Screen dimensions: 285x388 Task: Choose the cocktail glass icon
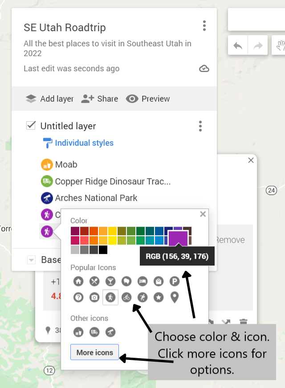pyautogui.click(x=110, y=282)
